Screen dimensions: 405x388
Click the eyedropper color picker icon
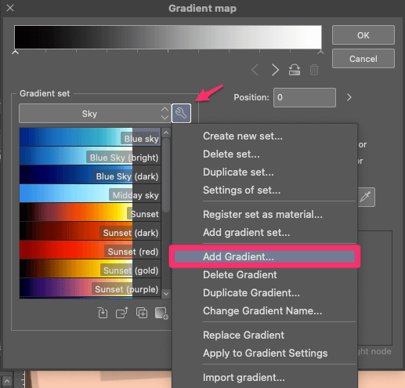point(366,197)
